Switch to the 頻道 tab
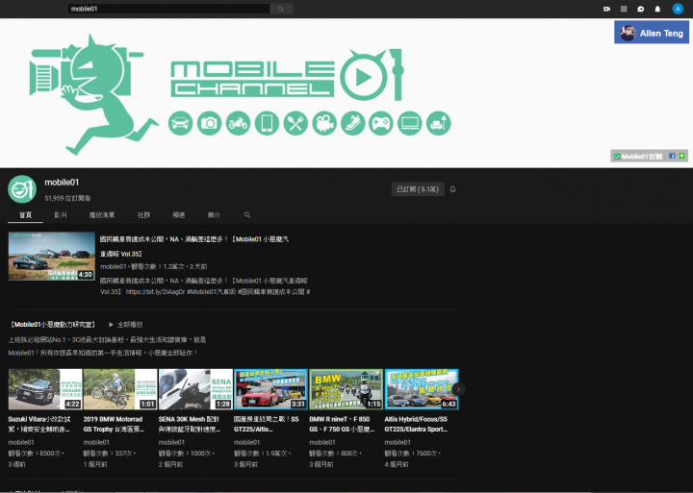This screenshot has width=693, height=493. (x=179, y=215)
